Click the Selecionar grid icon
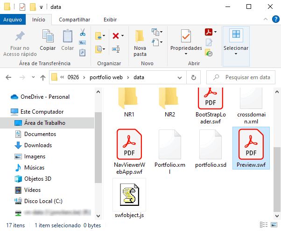 [x=236, y=34]
